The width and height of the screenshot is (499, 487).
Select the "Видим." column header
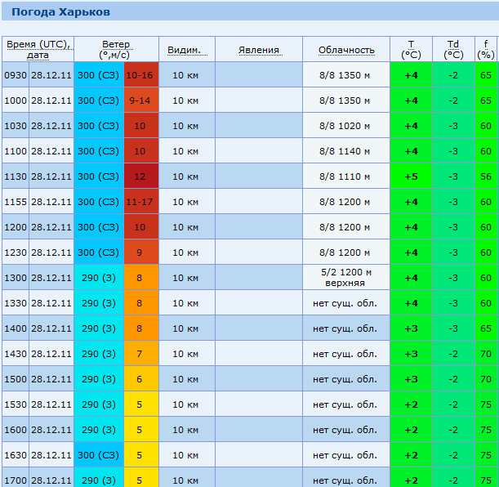coord(185,50)
